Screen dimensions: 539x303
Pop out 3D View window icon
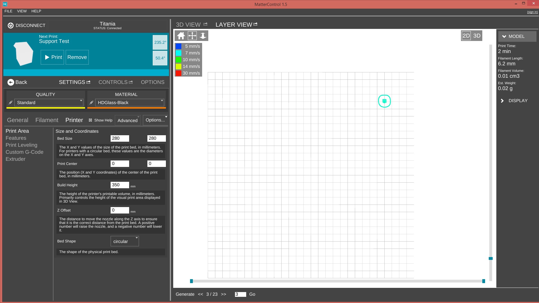(x=205, y=24)
